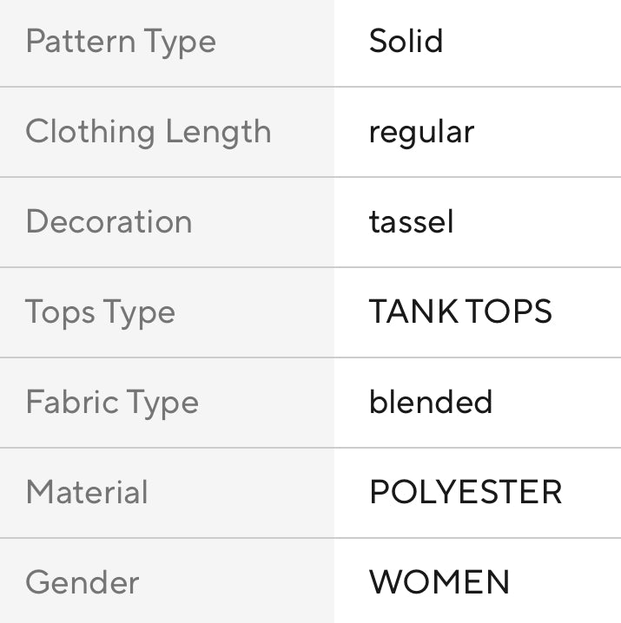The image size is (621, 623).
Task: Select the tassel decoration value
Action: pyautogui.click(x=411, y=222)
